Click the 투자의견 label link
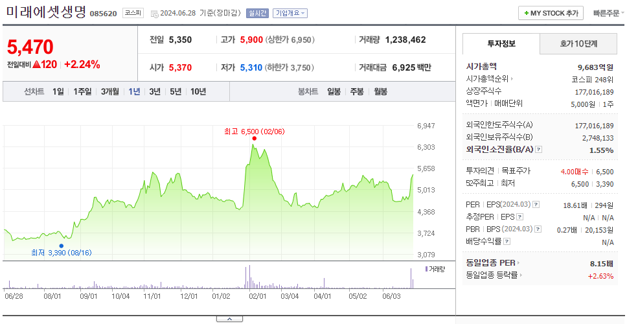This screenshot has height=324, width=627. pos(480,171)
